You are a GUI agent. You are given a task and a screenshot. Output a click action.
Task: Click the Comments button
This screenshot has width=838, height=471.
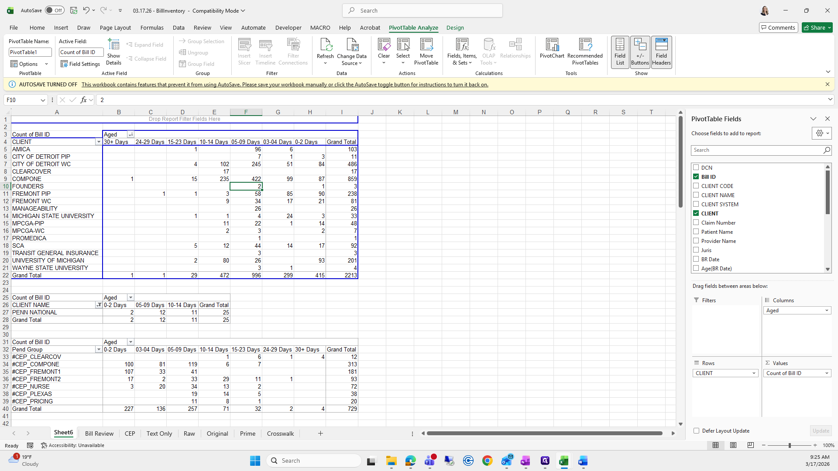pyautogui.click(x=778, y=27)
